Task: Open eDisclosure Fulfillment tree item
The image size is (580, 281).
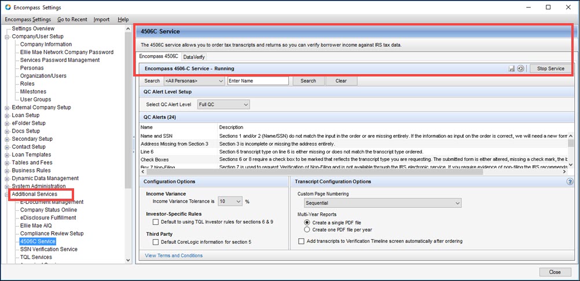Action: [x=48, y=218]
